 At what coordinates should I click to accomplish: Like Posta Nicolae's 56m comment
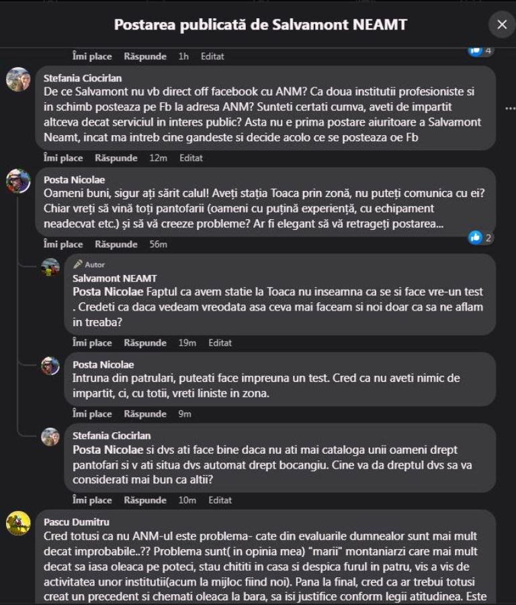pos(63,244)
